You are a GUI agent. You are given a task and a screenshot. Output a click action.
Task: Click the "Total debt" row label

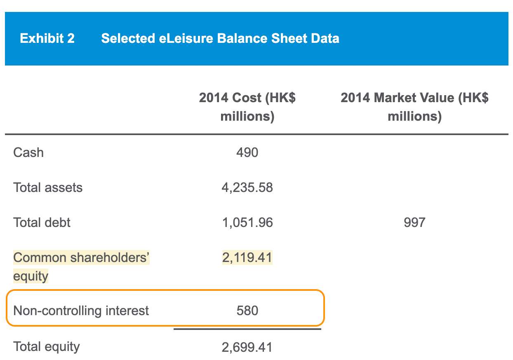point(42,223)
